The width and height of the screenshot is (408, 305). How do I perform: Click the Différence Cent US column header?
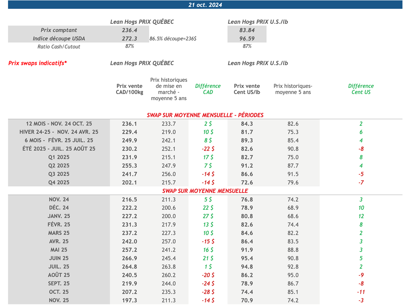[361, 89]
